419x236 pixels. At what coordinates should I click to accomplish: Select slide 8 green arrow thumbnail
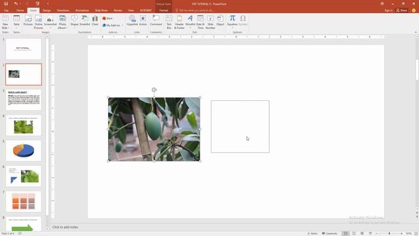tap(24, 224)
